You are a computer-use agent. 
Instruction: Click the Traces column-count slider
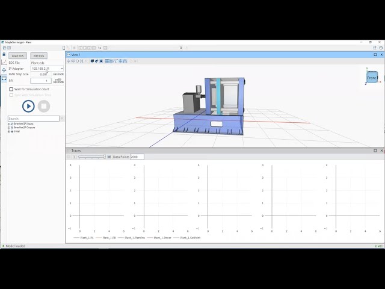click(92, 157)
